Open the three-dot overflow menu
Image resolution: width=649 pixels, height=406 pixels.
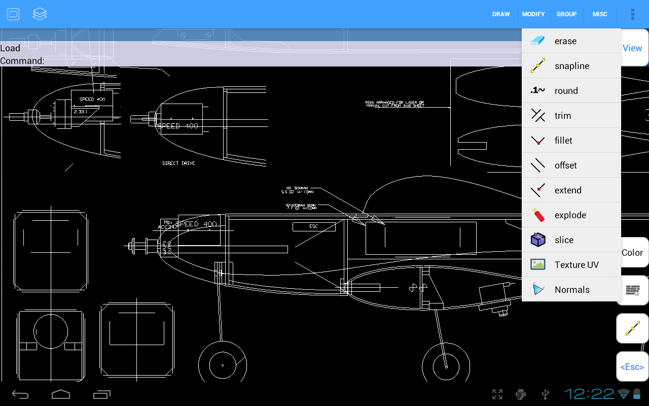click(632, 14)
